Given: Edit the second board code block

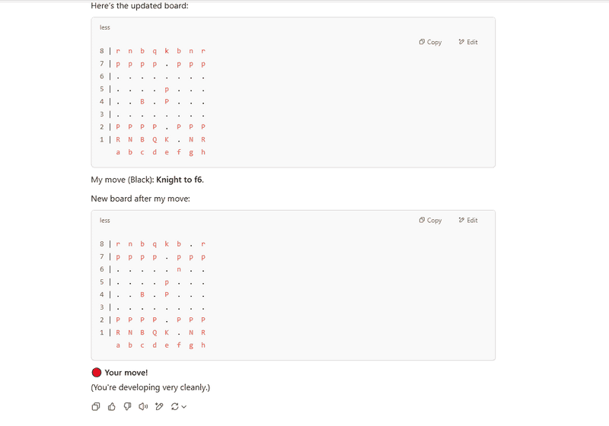Looking at the screenshot, I should pyautogui.click(x=468, y=220).
